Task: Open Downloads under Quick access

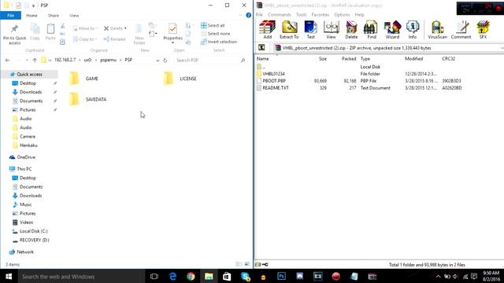Action: click(x=31, y=92)
